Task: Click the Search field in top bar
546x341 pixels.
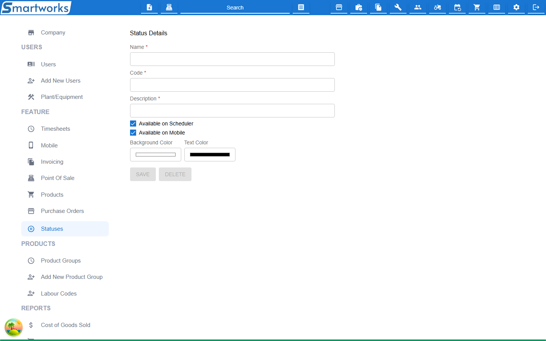Action: click(x=235, y=8)
